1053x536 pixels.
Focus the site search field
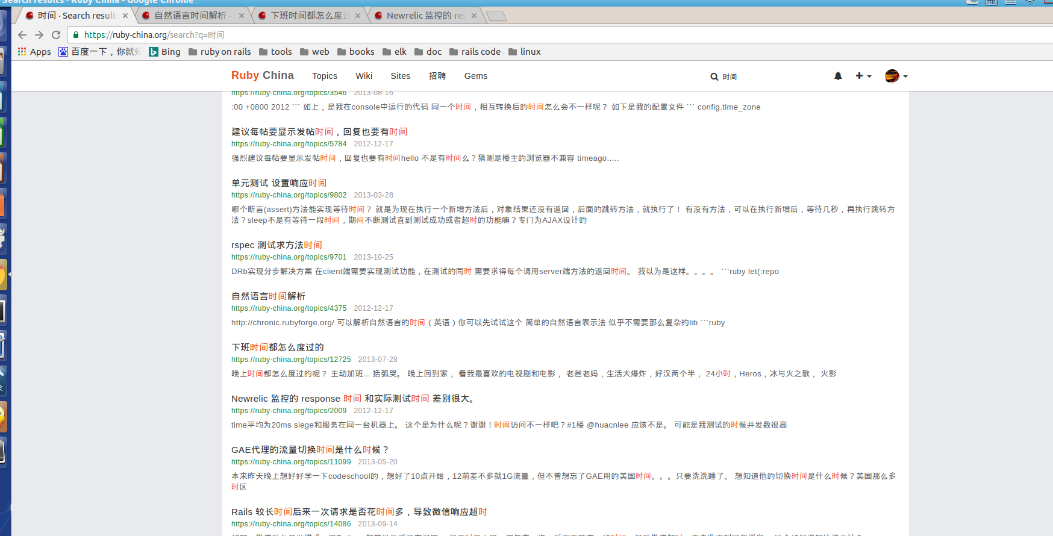pyautogui.click(x=765, y=76)
